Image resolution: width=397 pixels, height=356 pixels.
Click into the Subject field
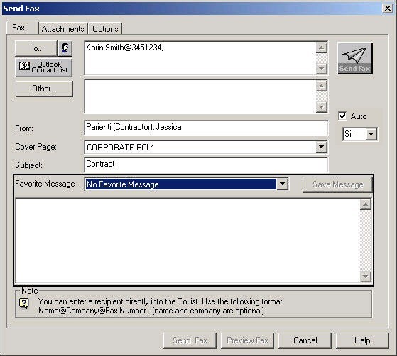206,165
